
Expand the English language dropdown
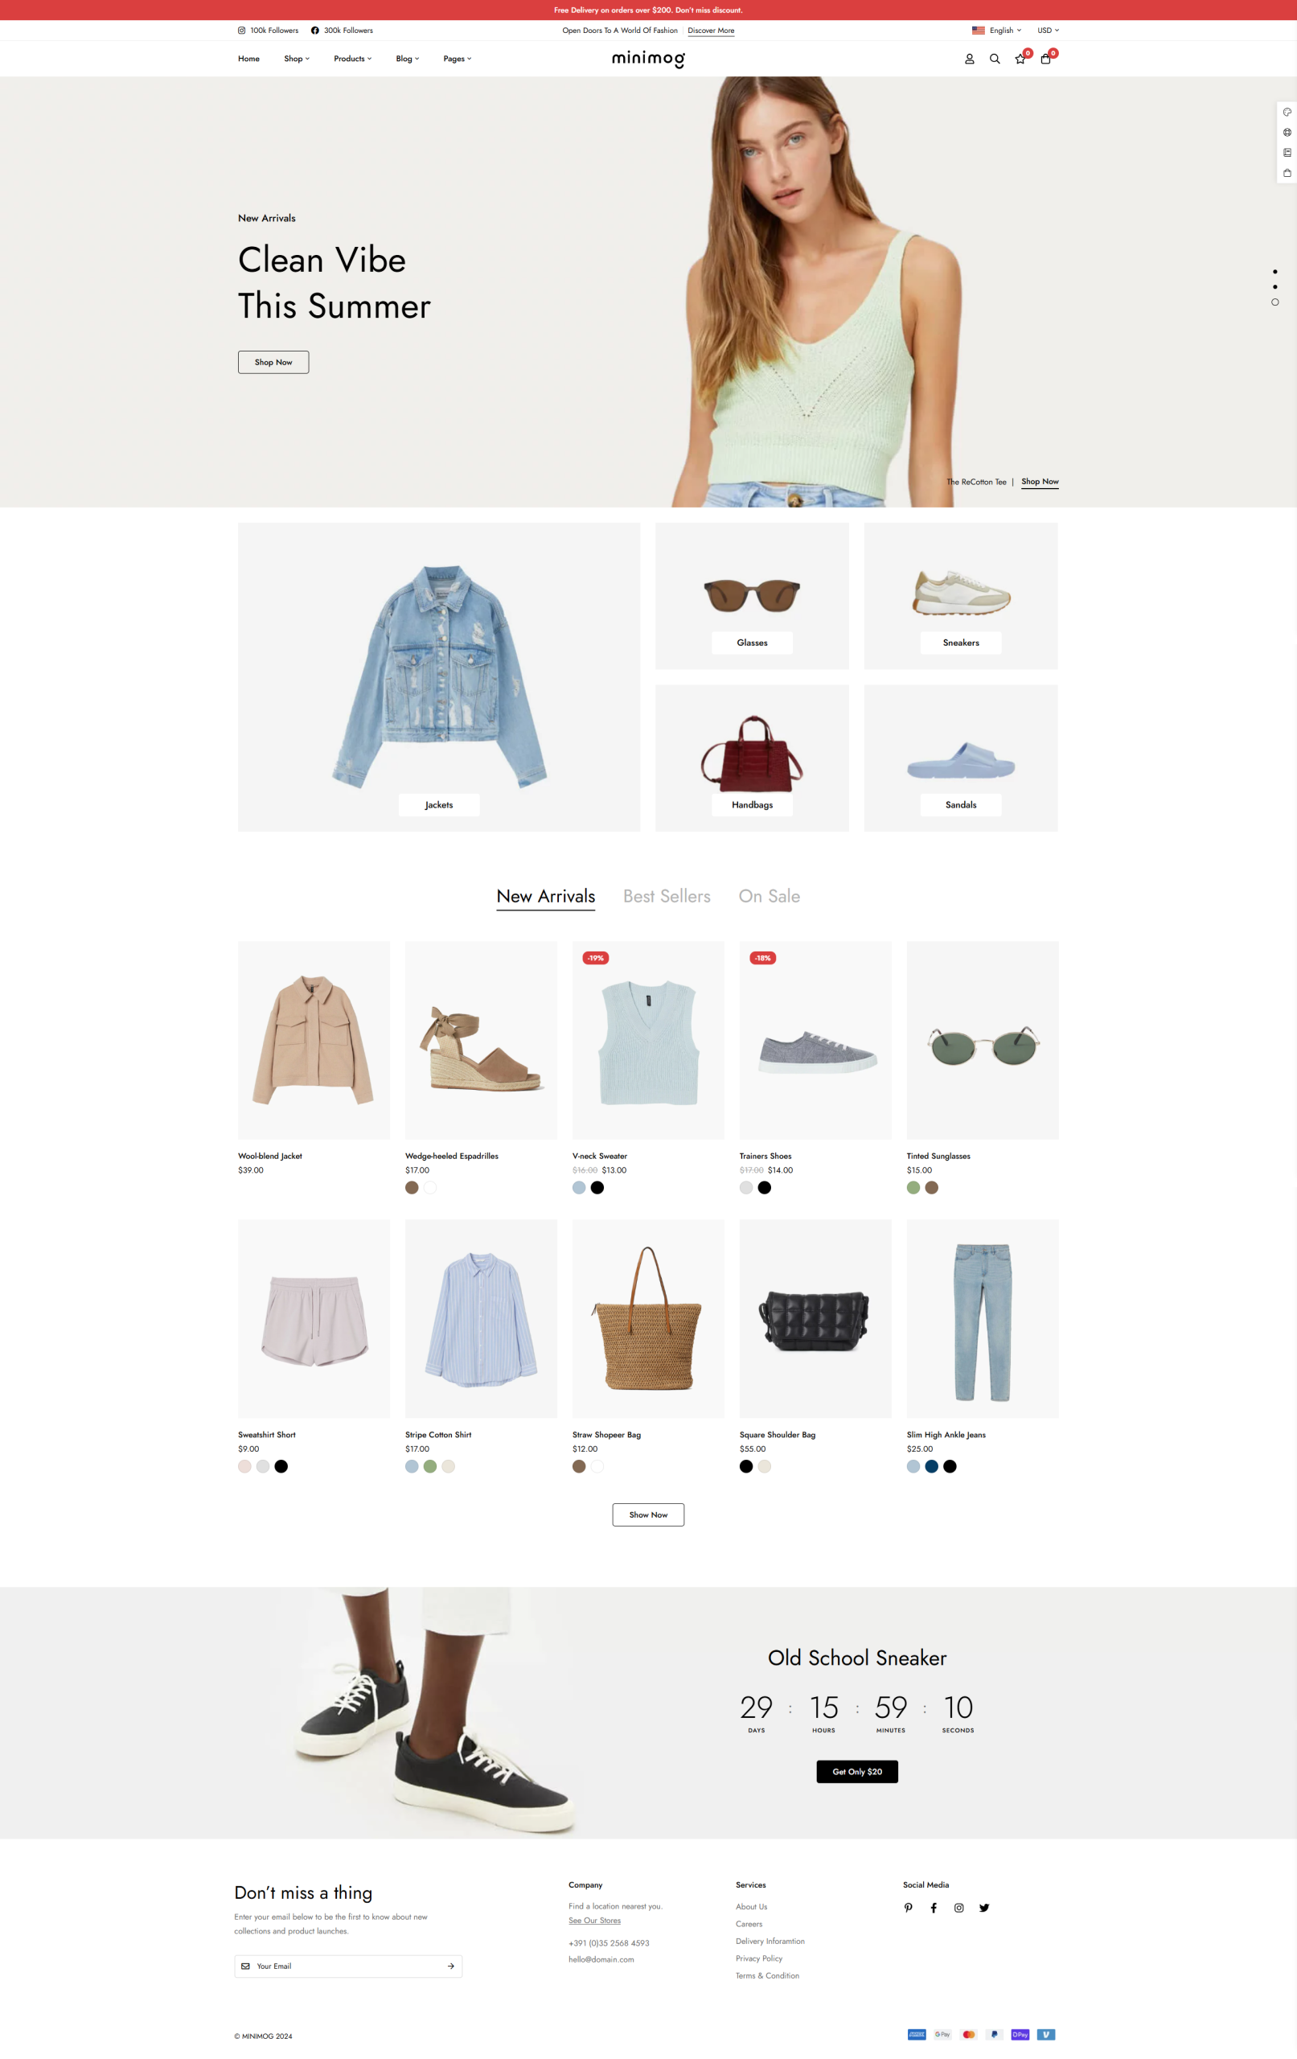996,30
